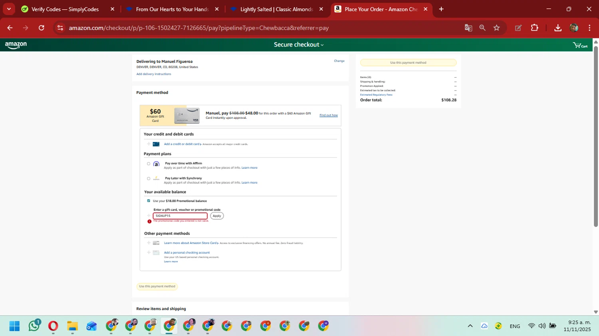Click the pencil edit toolbar icon
Screen dimensions: 599x336
pos(518,28)
